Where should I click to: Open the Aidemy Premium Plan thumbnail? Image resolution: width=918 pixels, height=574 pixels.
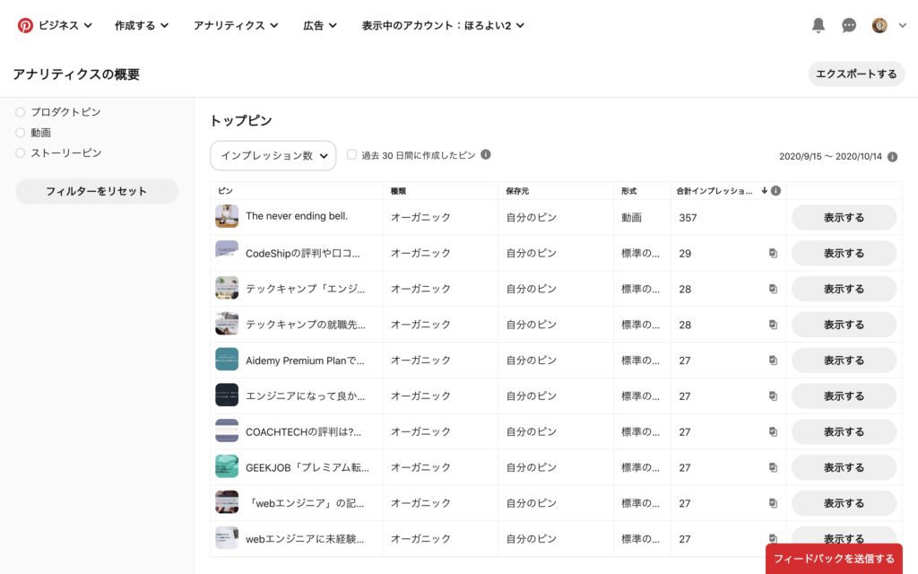coord(227,359)
